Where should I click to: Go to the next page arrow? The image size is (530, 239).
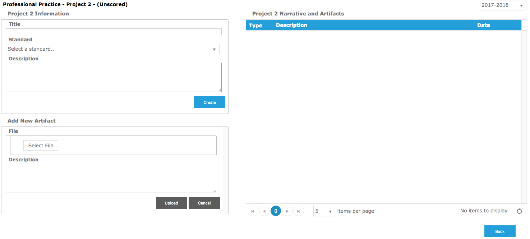(x=287, y=211)
